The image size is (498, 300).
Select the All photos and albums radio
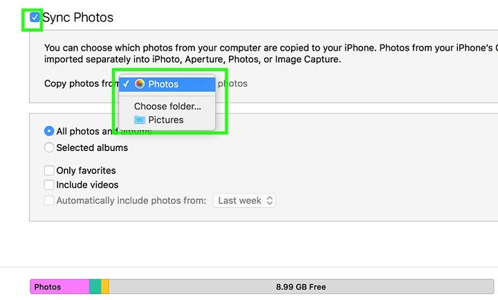(49, 131)
